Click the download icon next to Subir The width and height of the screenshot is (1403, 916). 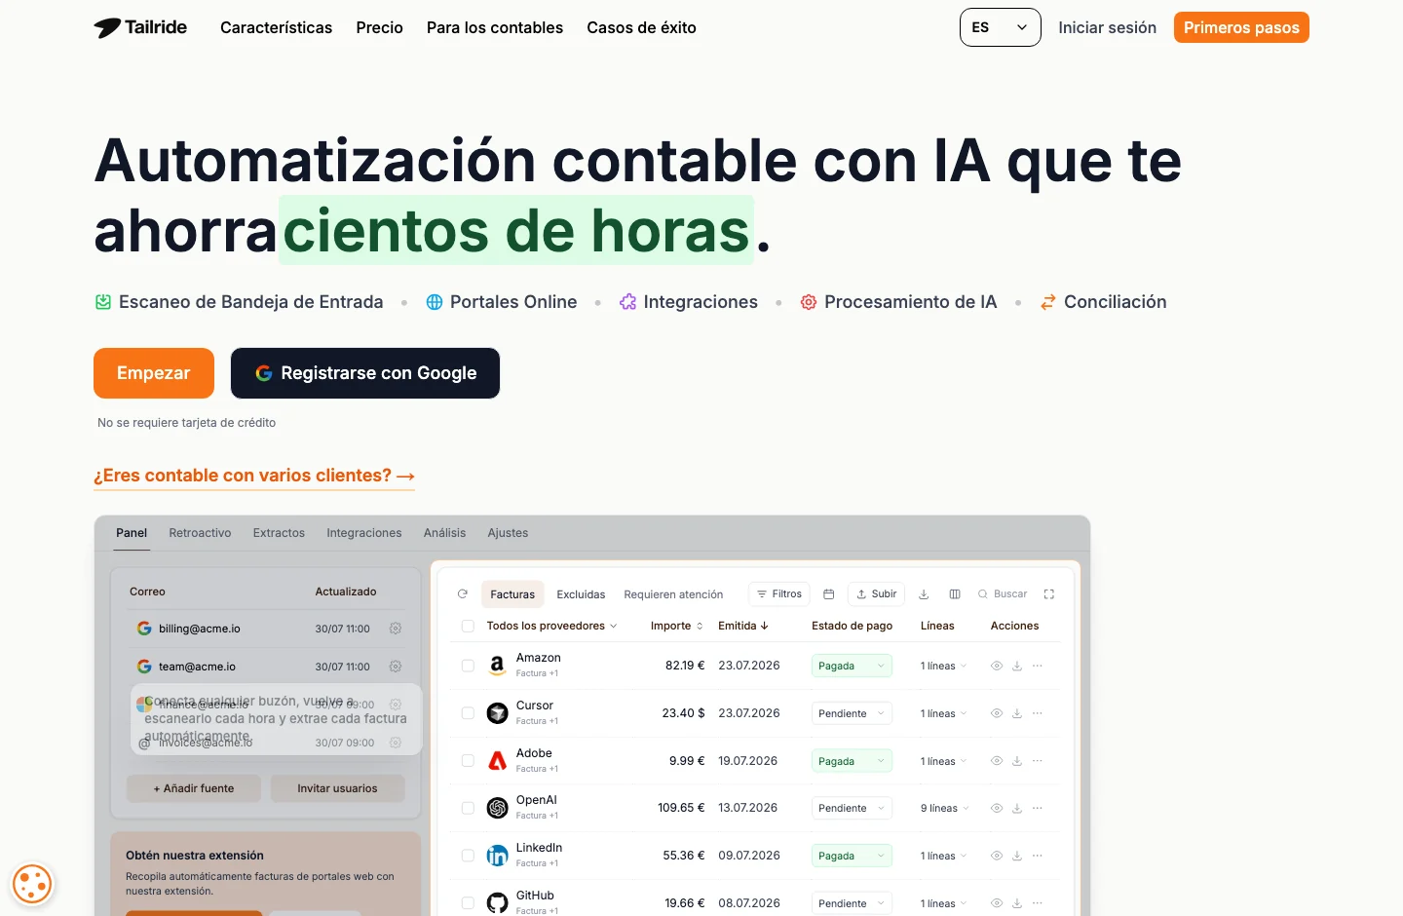924,593
